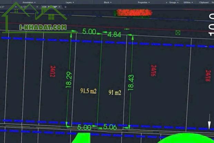The image size is (214, 143).
Task: Expand the Layers ribbon panel
Action: tap(70, 2)
